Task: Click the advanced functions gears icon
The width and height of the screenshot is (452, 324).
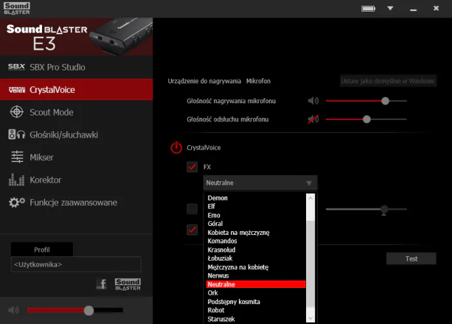Action: 17,202
